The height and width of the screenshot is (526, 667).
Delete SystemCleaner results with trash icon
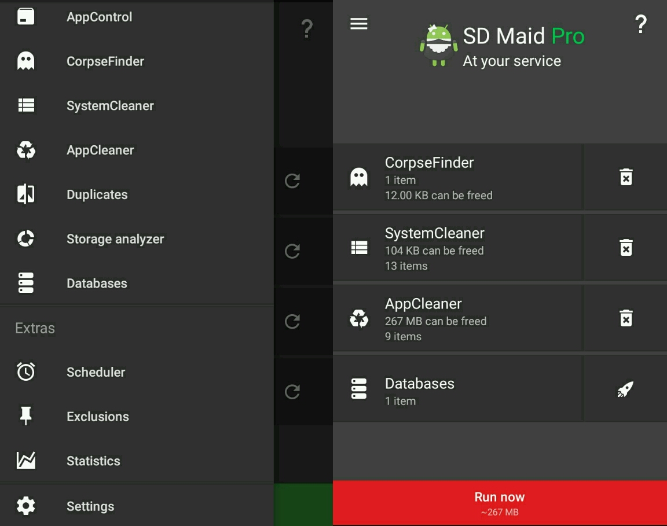(626, 248)
